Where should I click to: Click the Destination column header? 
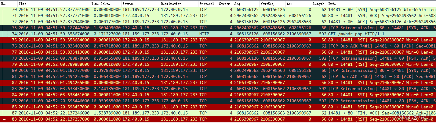[179, 4]
